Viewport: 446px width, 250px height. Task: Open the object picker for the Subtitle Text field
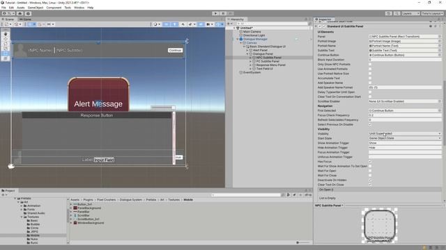click(x=440, y=51)
